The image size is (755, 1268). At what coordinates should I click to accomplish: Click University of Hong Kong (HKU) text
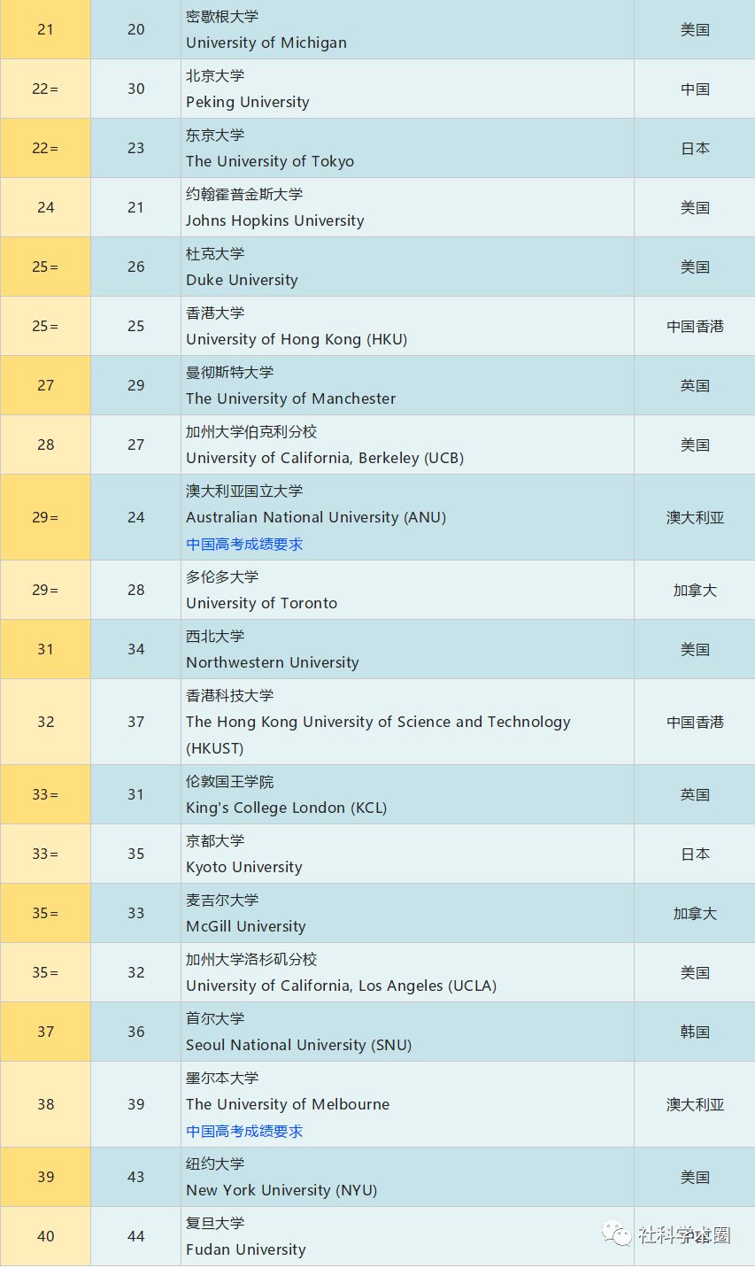pos(296,339)
